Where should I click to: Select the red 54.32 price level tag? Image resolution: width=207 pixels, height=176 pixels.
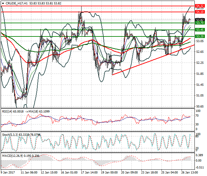click(x=200, y=6)
